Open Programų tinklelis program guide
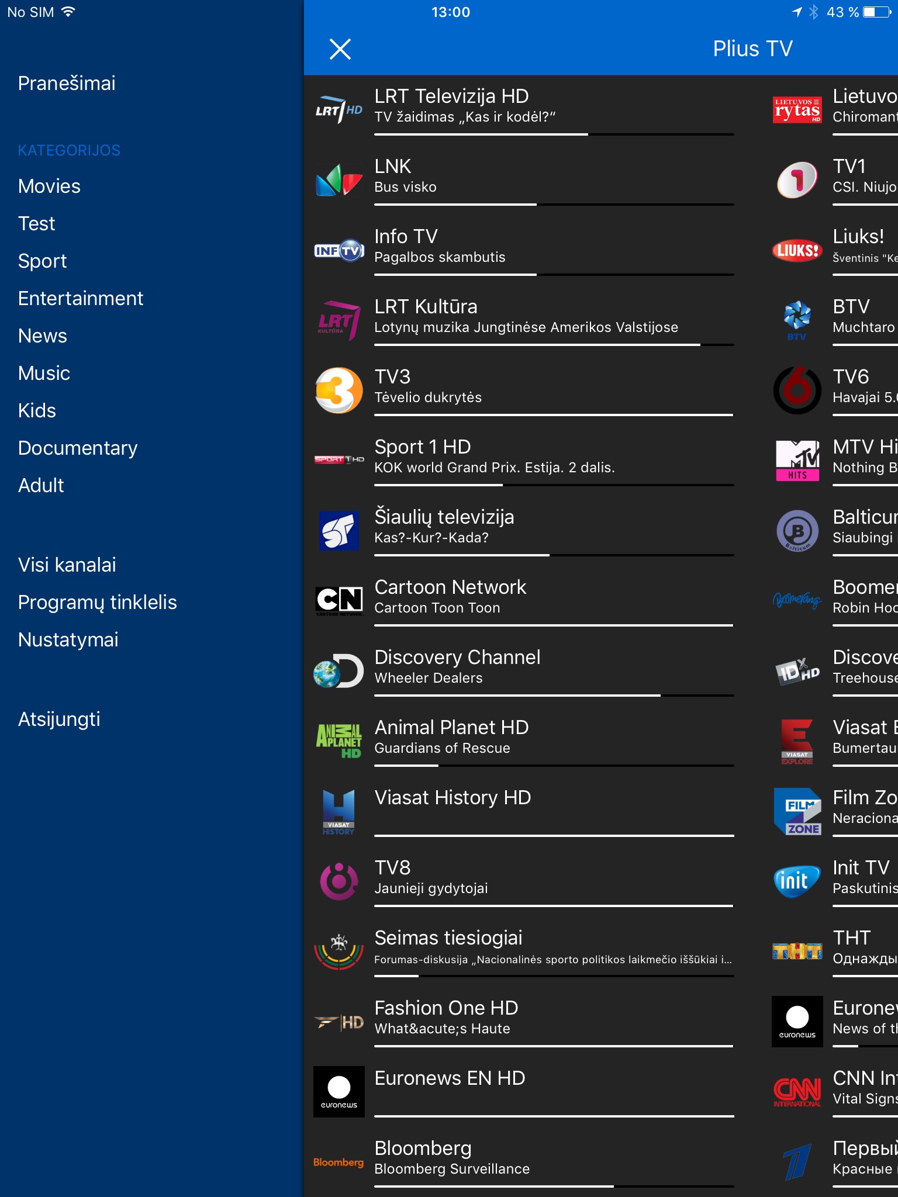 (98, 602)
